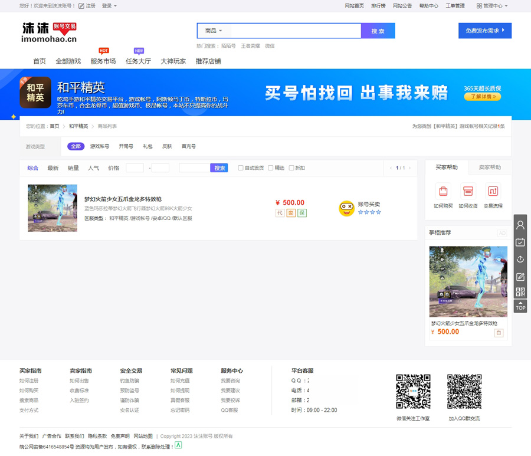Click the upload icon in floating sidebar
The image size is (531, 456).
point(520,259)
